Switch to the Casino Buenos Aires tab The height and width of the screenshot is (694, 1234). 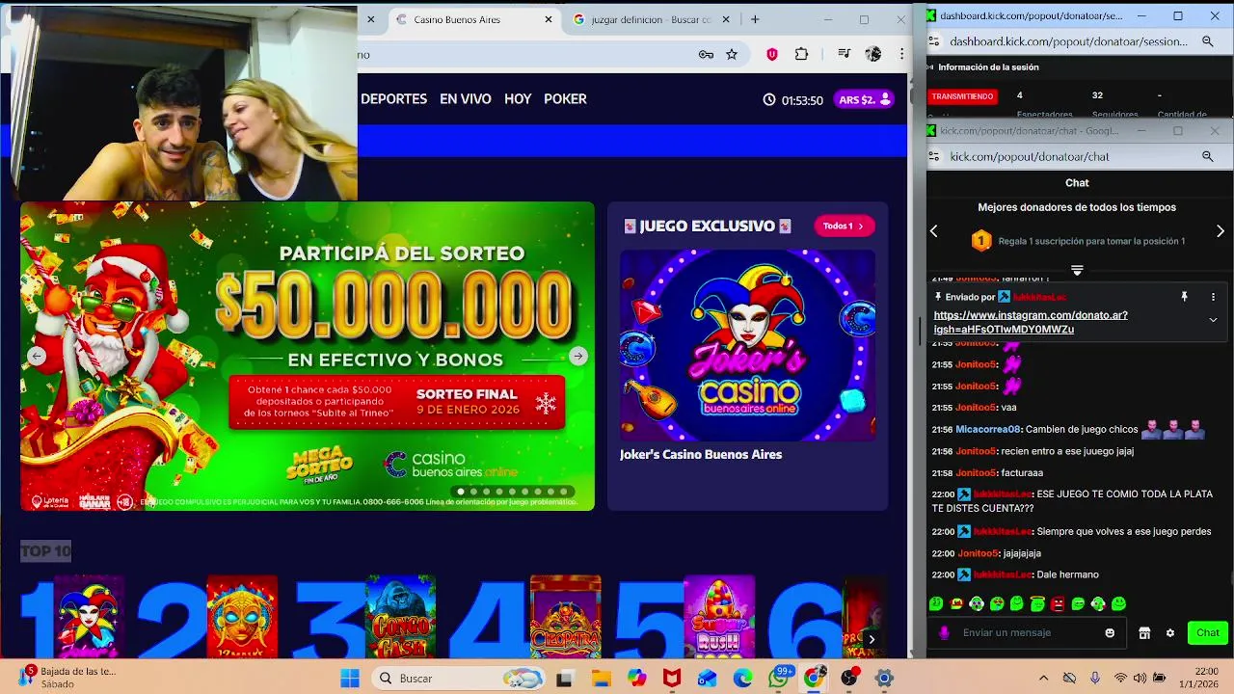pyautogui.click(x=473, y=19)
